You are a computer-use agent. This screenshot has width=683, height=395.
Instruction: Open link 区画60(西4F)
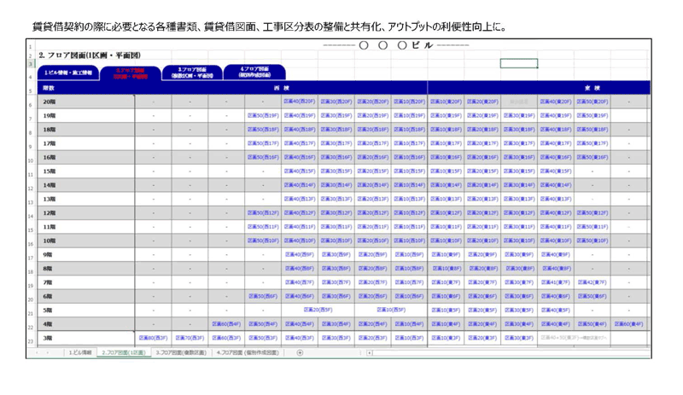[226, 324]
